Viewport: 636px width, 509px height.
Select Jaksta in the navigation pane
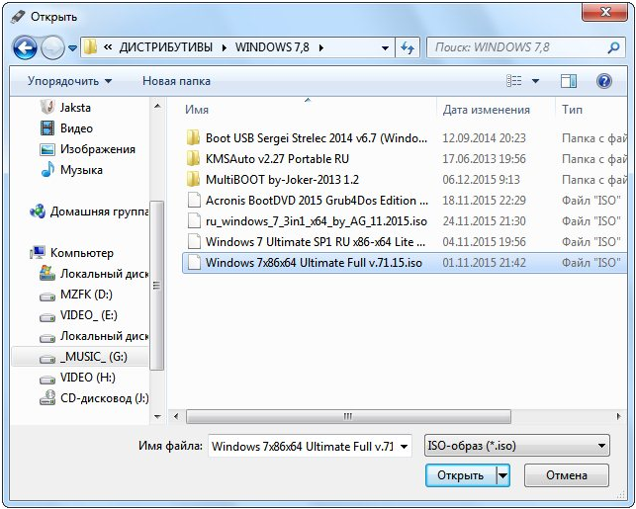coord(75,108)
